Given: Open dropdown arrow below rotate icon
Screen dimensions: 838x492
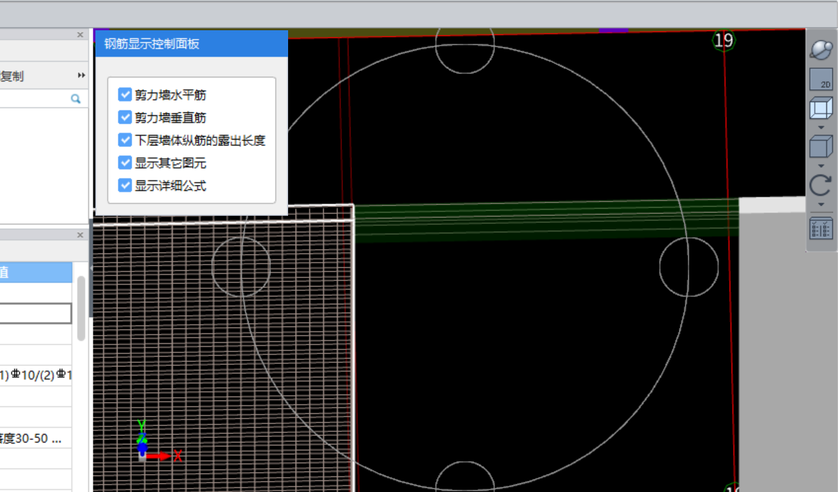Looking at the screenshot, I should (x=821, y=205).
